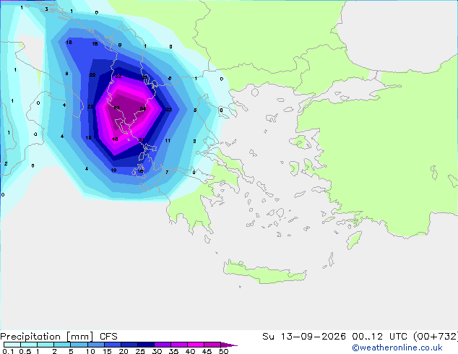Image resolution: width=458 pixels, height=354 pixels.
Task: Click the "Precipitation [mm] CFS" title
Action: click(x=59, y=337)
